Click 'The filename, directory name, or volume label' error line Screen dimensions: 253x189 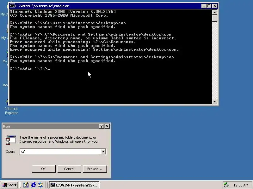coord(93,38)
